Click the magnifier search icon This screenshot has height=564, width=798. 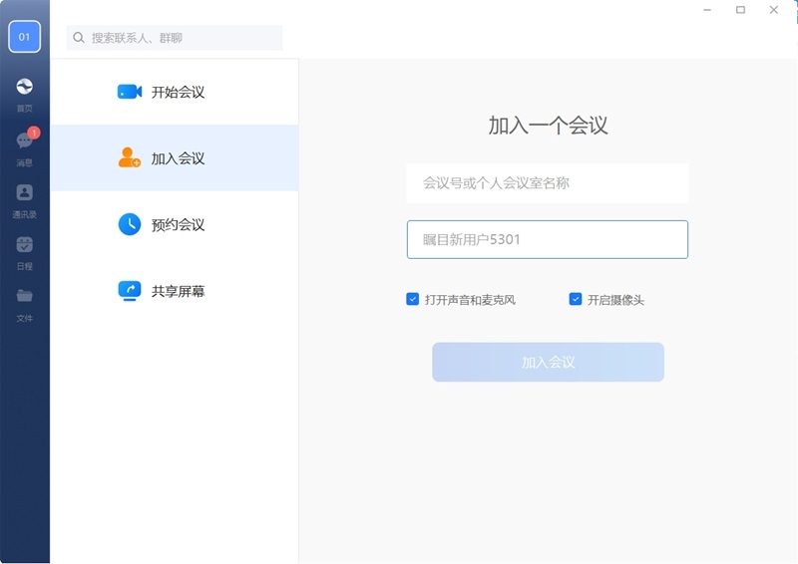[x=78, y=38]
